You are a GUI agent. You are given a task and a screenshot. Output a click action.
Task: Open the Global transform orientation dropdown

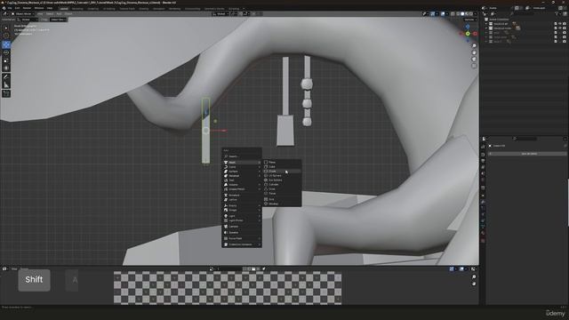[220, 14]
